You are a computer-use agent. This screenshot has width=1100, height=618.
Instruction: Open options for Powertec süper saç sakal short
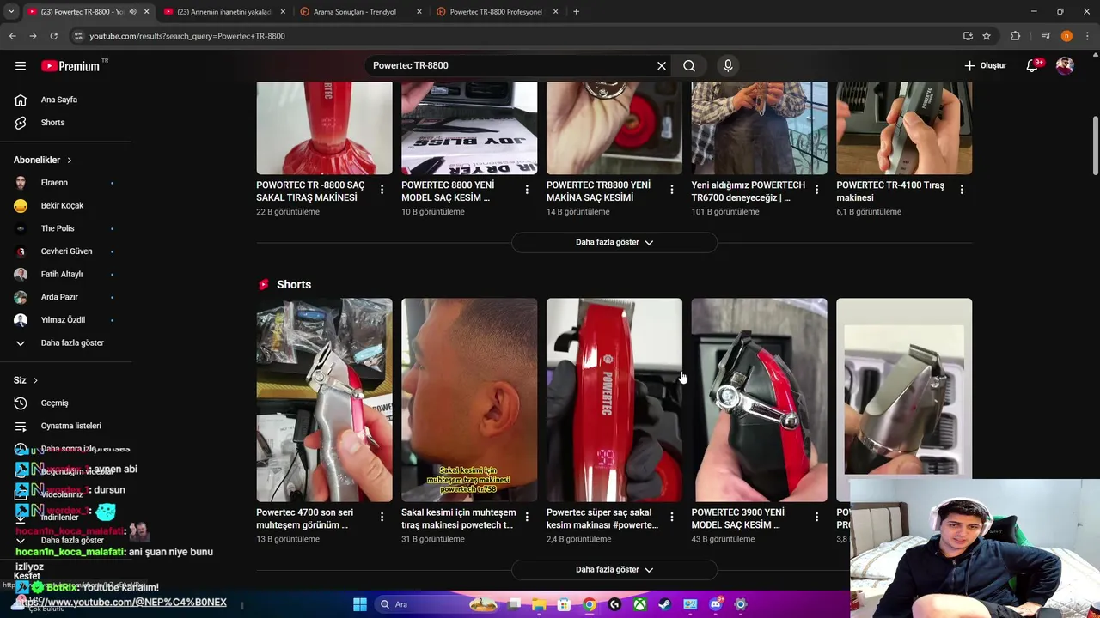coord(672,516)
